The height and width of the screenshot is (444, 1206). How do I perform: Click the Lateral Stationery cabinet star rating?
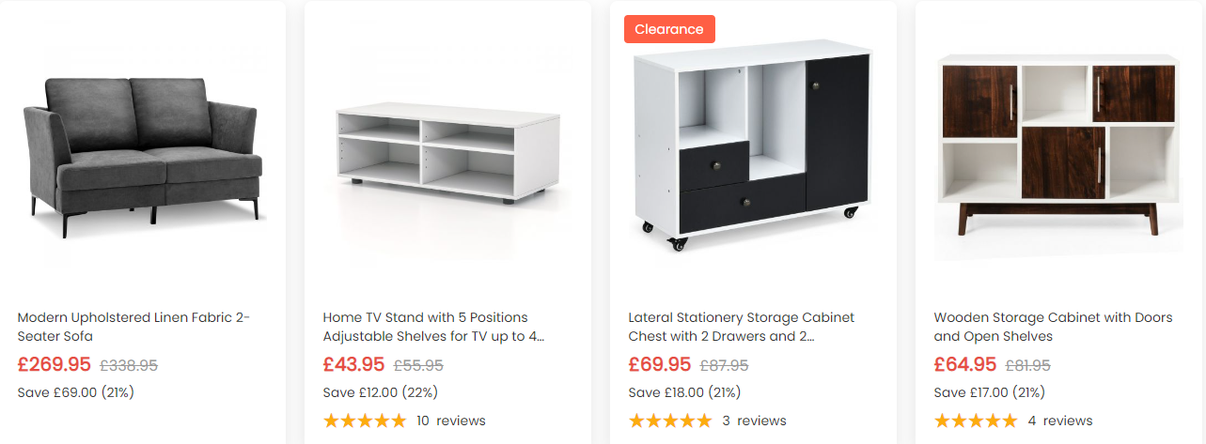pos(670,421)
